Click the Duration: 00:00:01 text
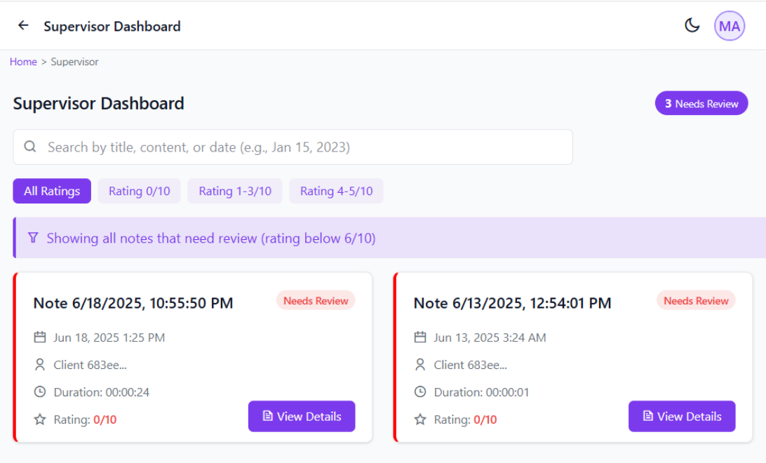Screen dimensions: 766x463 point(481,392)
